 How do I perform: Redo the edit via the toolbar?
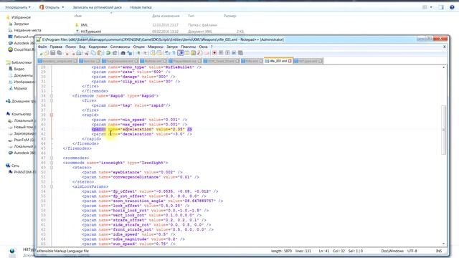click(x=115, y=53)
